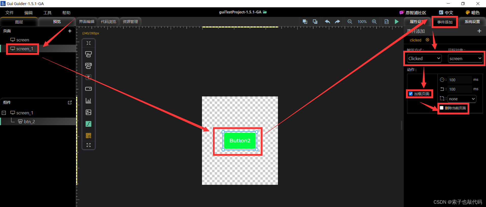This screenshot has height=207, width=486.
Task: Pop out the widgets panel
Action: coord(70,102)
